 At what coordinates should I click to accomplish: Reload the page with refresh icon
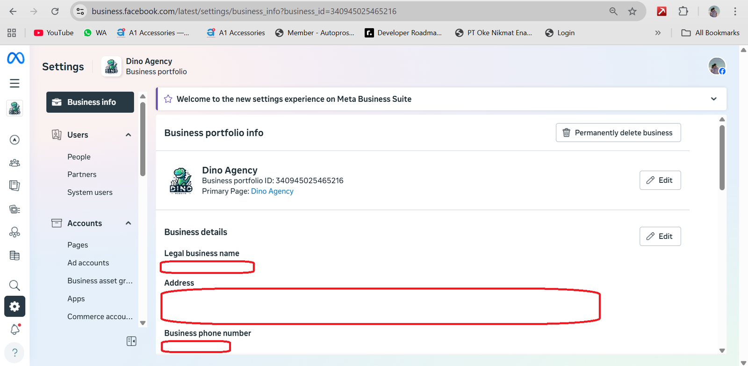click(x=55, y=11)
